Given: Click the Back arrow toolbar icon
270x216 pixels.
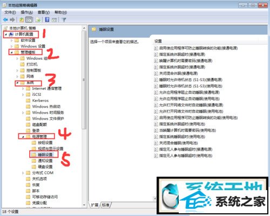Looking at the screenshot, I should (5, 19).
